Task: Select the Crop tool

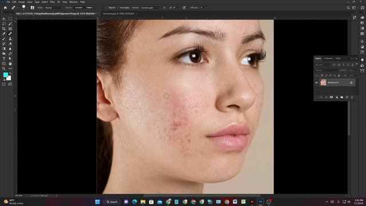Action: pyautogui.click(x=4, y=29)
